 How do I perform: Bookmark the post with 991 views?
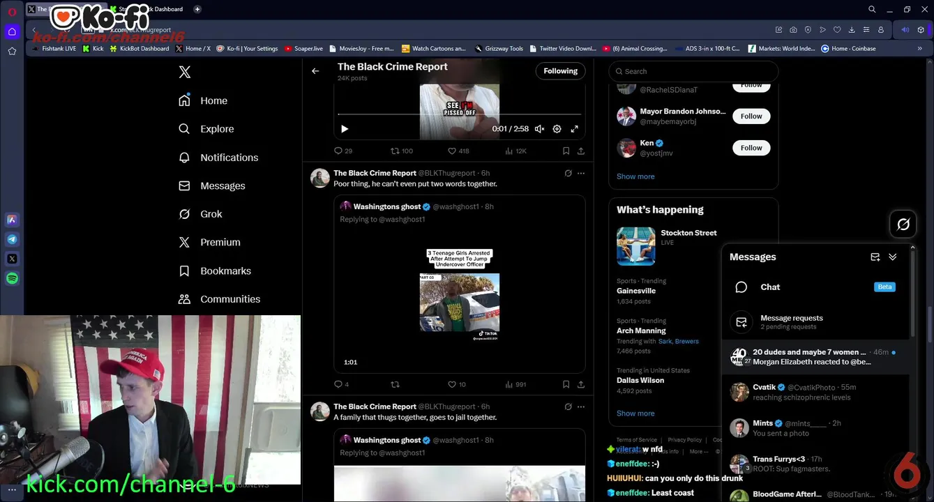[x=566, y=384]
